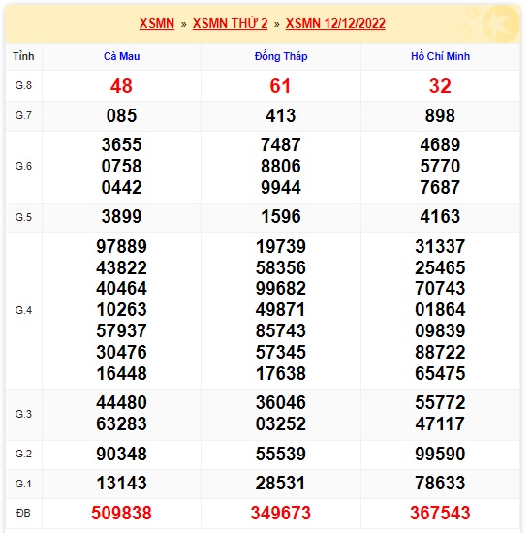The height and width of the screenshot is (533, 531).
Task: Select the G.3 row label
Action: coord(23,415)
